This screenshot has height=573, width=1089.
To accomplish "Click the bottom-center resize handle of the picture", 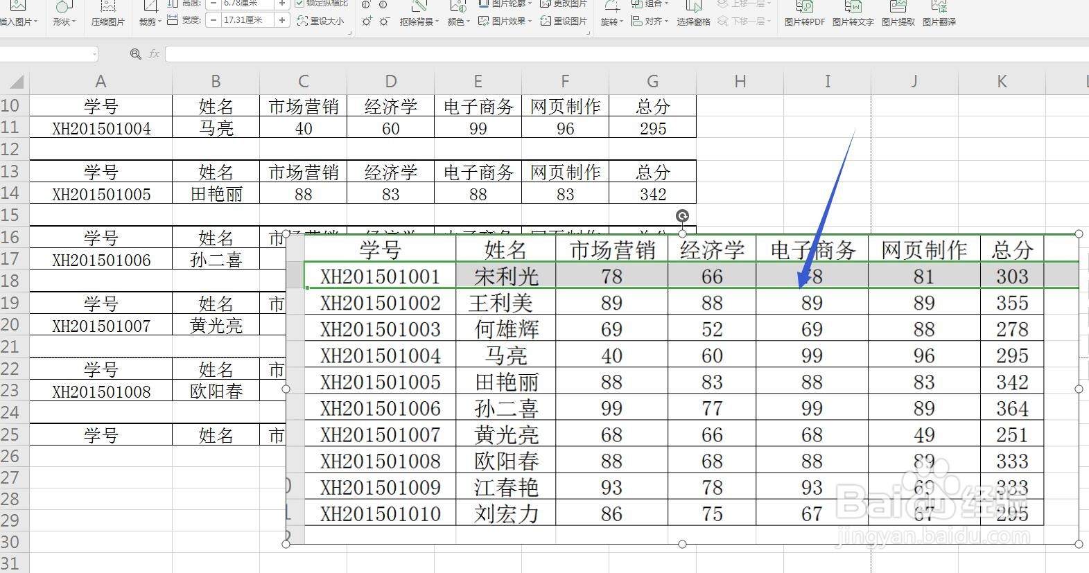I will pos(683,545).
